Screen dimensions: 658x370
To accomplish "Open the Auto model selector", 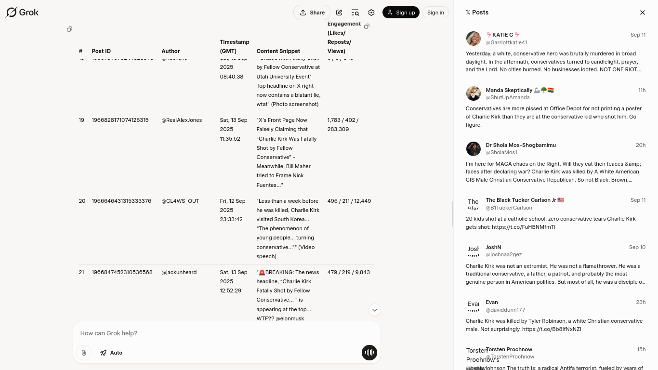I will pos(111,353).
